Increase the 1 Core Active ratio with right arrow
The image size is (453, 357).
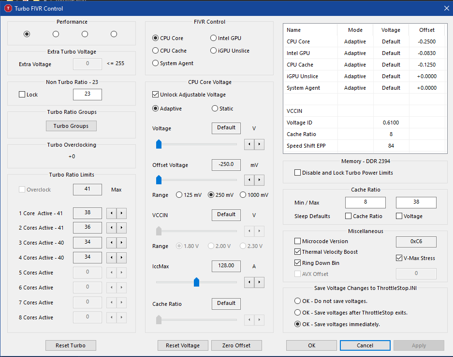(x=122, y=213)
